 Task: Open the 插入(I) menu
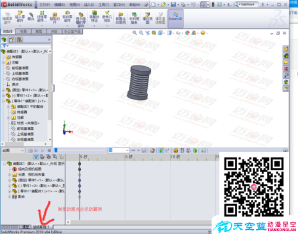(89, 4)
